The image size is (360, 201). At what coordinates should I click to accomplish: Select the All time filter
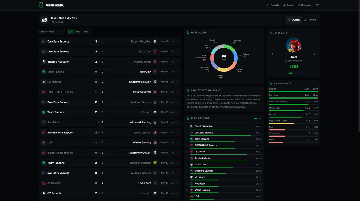(x=70, y=32)
